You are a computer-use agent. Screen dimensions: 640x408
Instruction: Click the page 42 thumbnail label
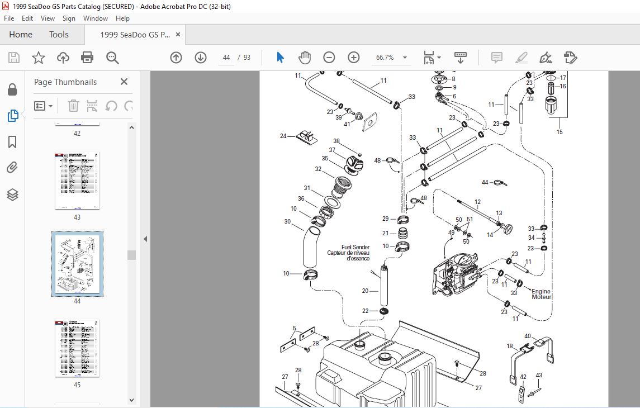[x=77, y=134]
